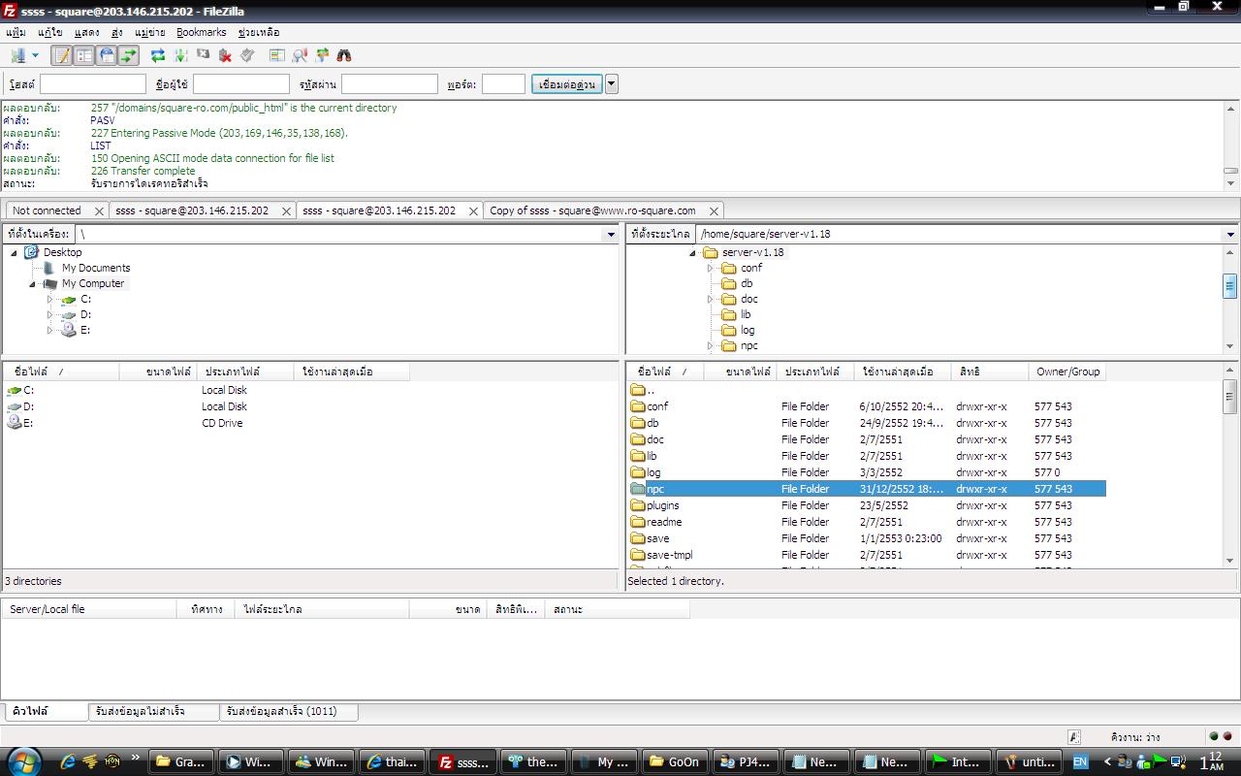Expand the C: drive tree node
The image size is (1241, 776).
point(50,300)
